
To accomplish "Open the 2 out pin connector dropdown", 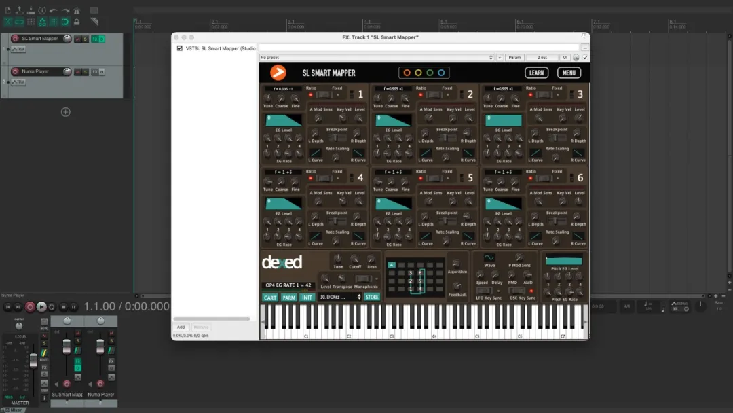I will point(542,58).
